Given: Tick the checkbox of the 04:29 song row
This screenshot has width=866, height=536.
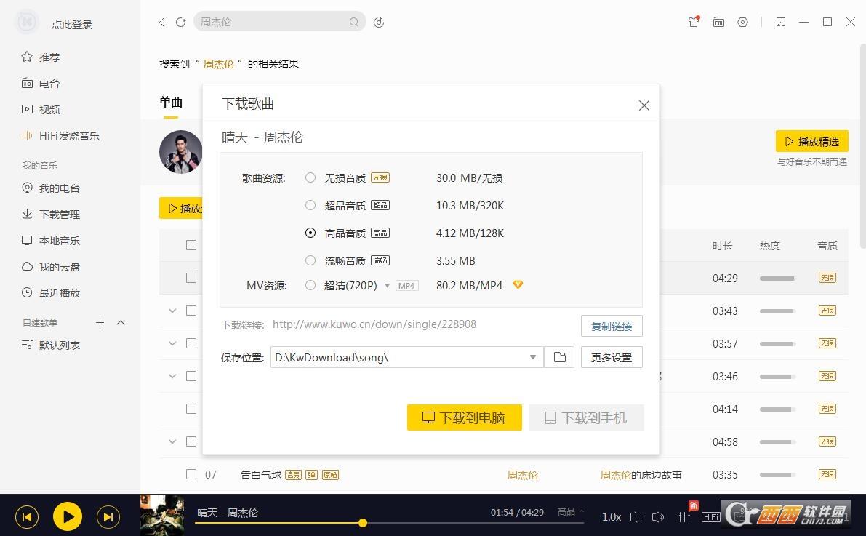Looking at the screenshot, I should point(191,278).
